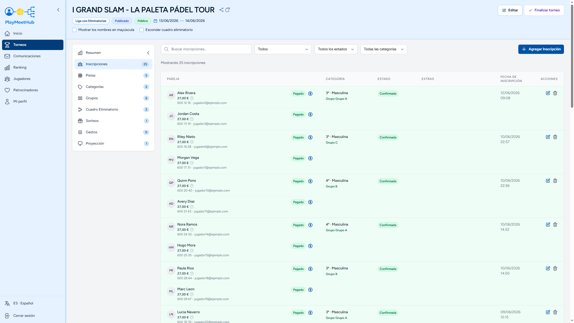Viewport: 574px width, 323px height.
Task: Click payment dollar icon for Marc Leon
Action: coord(310,290)
